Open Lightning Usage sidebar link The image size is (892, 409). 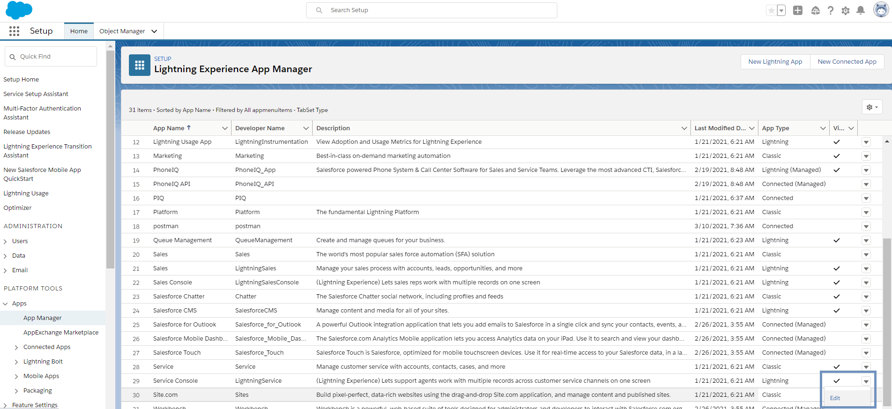coord(26,193)
